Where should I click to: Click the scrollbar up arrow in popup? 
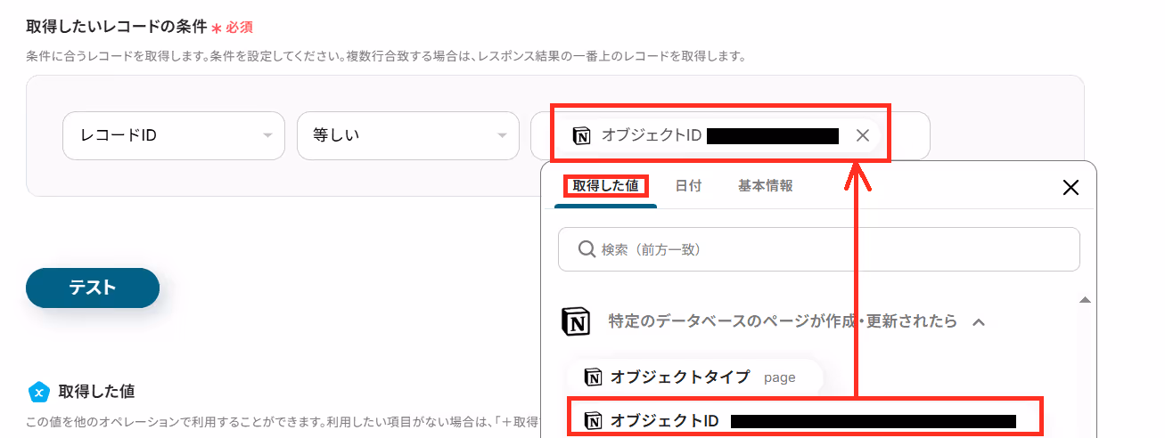click(1085, 300)
